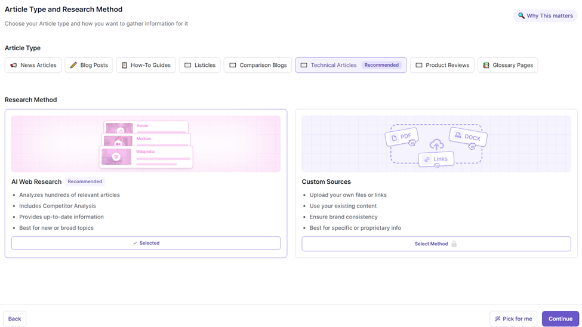Continue to the next step

(x=561, y=319)
